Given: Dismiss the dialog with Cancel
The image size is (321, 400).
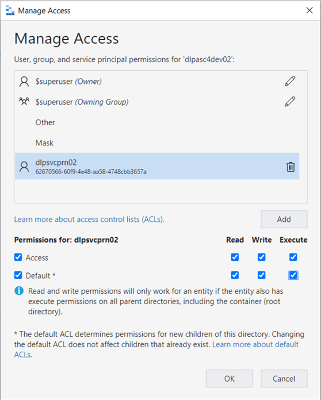Looking at the screenshot, I should [x=284, y=379].
